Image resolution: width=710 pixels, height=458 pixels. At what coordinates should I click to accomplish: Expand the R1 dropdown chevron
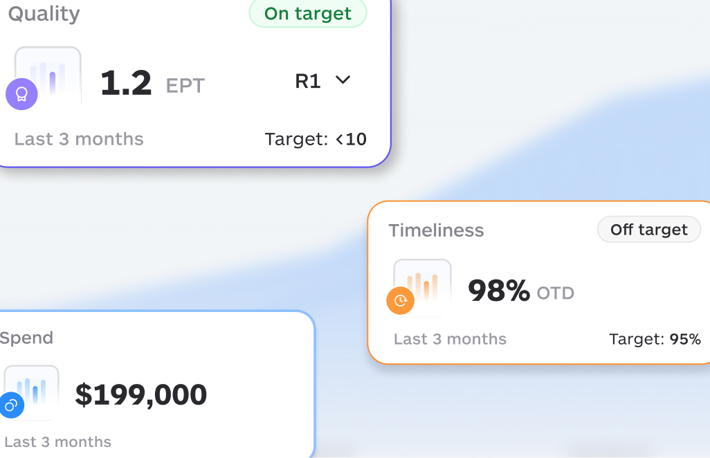pyautogui.click(x=343, y=80)
